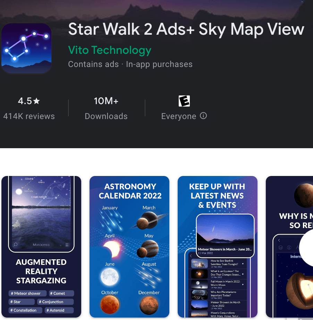Image resolution: width=313 pixels, height=320 pixels.
Task: Click the Everyone rating info icon
Action: (203, 116)
